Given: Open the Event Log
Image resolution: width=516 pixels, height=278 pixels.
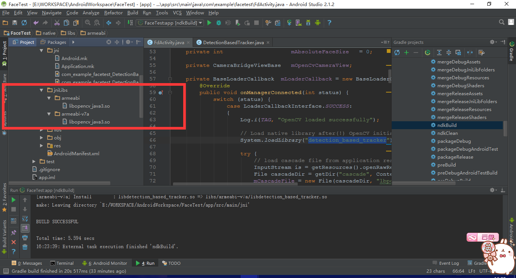Looking at the screenshot, I should (445, 263).
